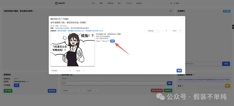Viewport: 234px width, 106px height.
Task: Select page 1 in top pagination
Action: pos(166,31)
